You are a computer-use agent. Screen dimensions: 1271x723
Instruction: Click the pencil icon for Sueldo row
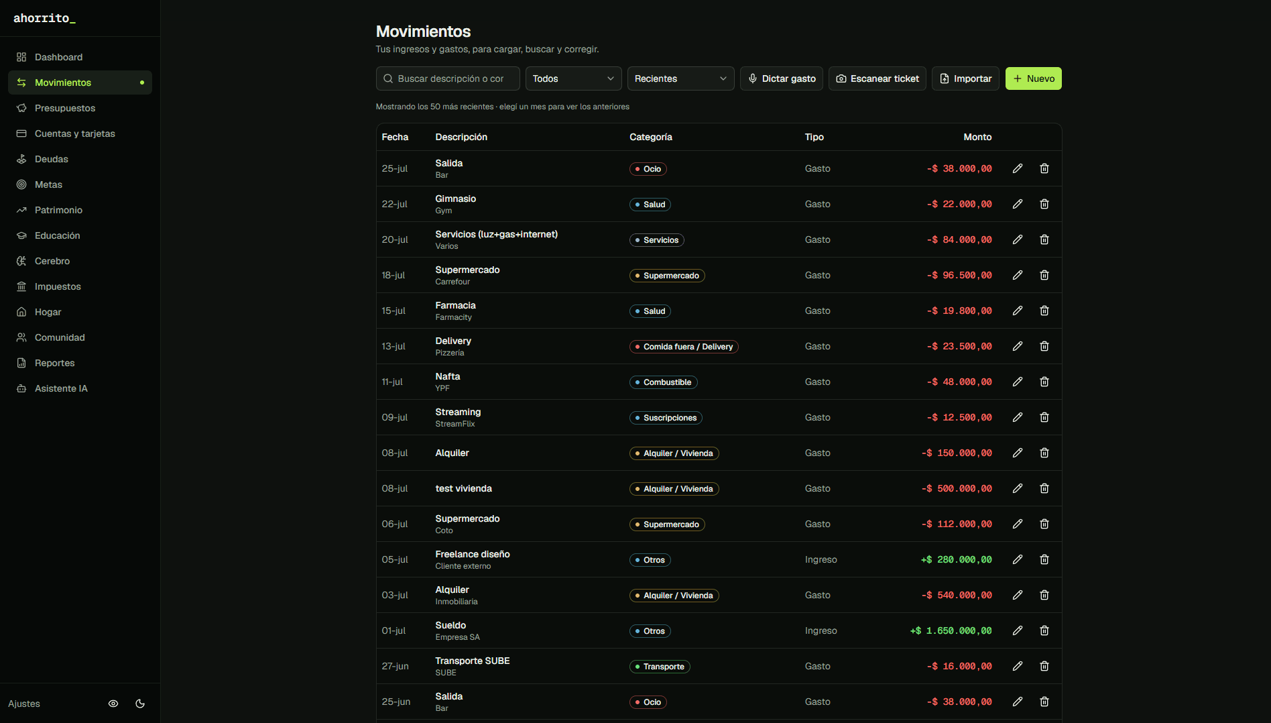pyautogui.click(x=1017, y=630)
